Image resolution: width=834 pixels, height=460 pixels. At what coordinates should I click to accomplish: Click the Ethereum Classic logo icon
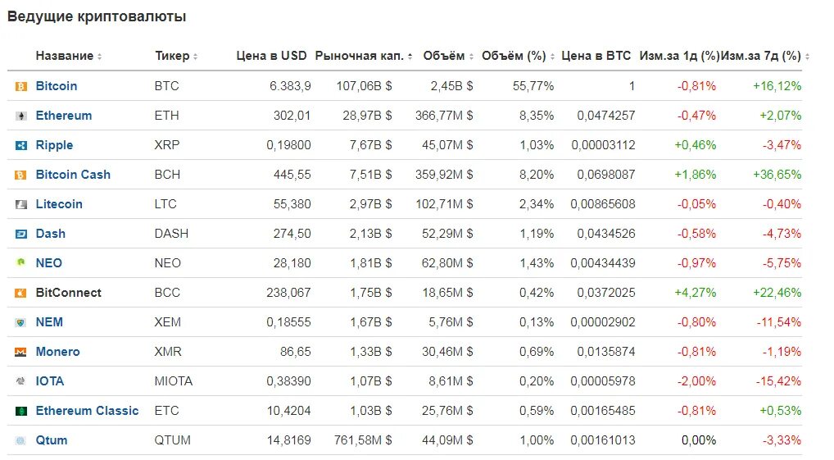click(20, 411)
